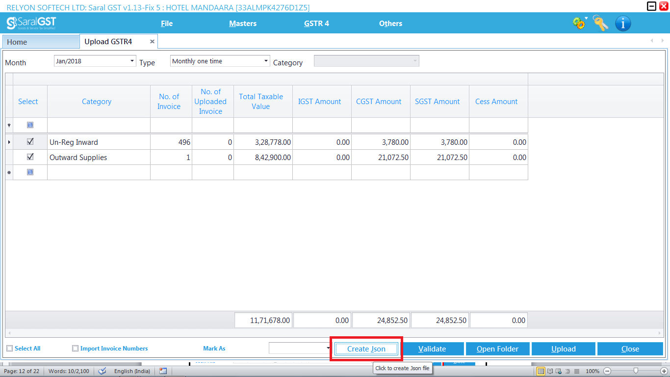Switch to Full Screen Reading view icon

[550, 371]
